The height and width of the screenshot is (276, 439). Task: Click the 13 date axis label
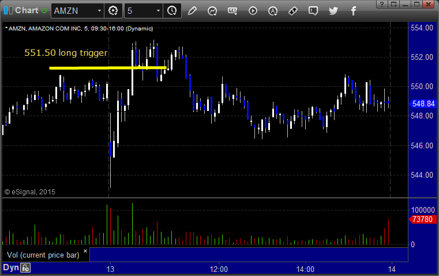tap(110, 269)
